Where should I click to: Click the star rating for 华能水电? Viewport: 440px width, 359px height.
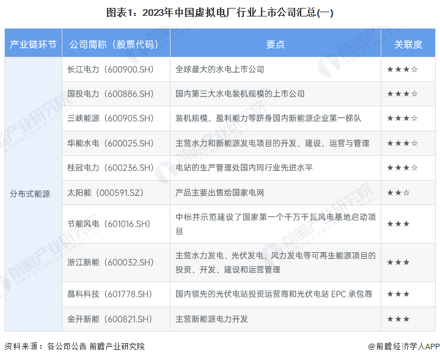pos(402,143)
